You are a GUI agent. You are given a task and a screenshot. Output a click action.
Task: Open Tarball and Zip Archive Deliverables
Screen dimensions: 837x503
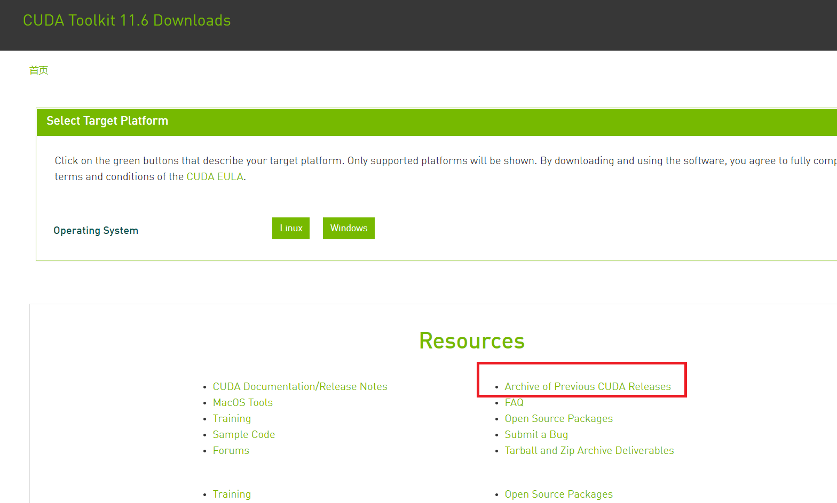(589, 451)
